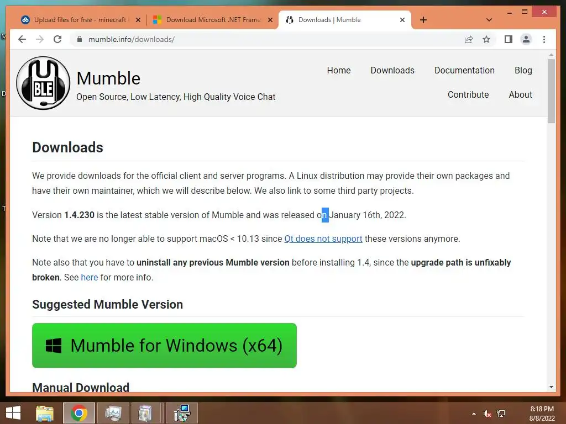This screenshot has height=424, width=566.
Task: Open a new tab with the plus button
Action: pos(423,20)
